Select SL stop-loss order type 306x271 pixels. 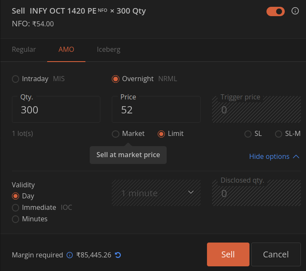tap(248, 134)
